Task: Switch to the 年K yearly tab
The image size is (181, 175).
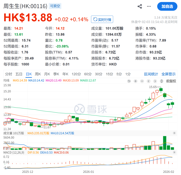Action: 65,74
